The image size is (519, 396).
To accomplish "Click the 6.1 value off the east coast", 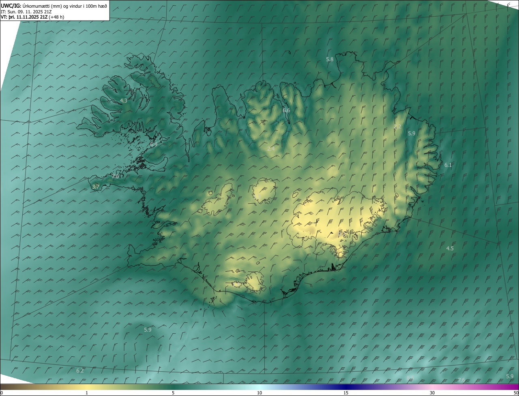I will pyautogui.click(x=448, y=165).
